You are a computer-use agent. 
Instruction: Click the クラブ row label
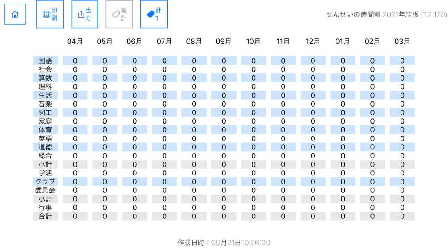point(45,182)
